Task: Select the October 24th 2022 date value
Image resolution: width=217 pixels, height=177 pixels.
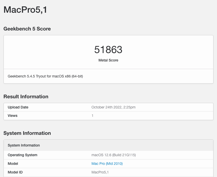Action: (x=113, y=107)
